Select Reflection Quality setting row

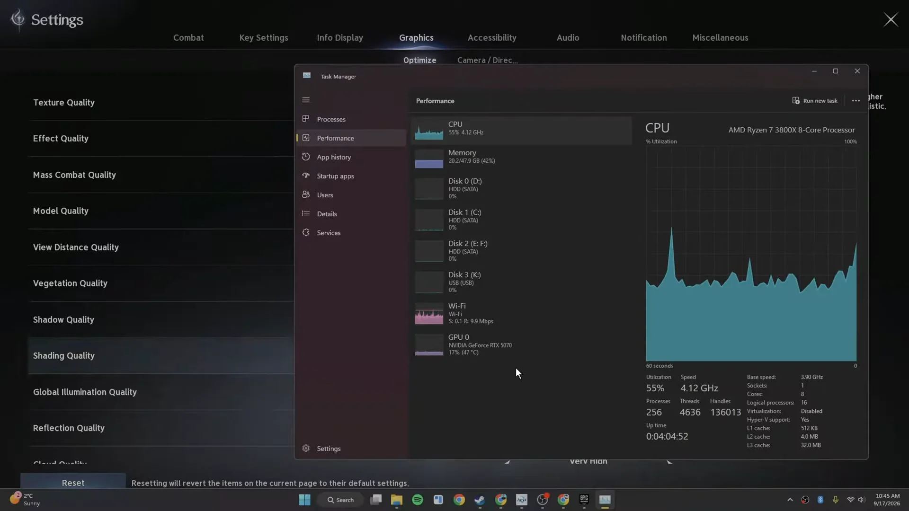161,428
